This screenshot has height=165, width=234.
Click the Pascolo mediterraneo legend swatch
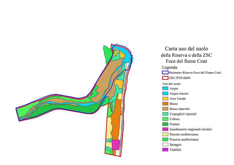pyautogui.click(x=165, y=134)
